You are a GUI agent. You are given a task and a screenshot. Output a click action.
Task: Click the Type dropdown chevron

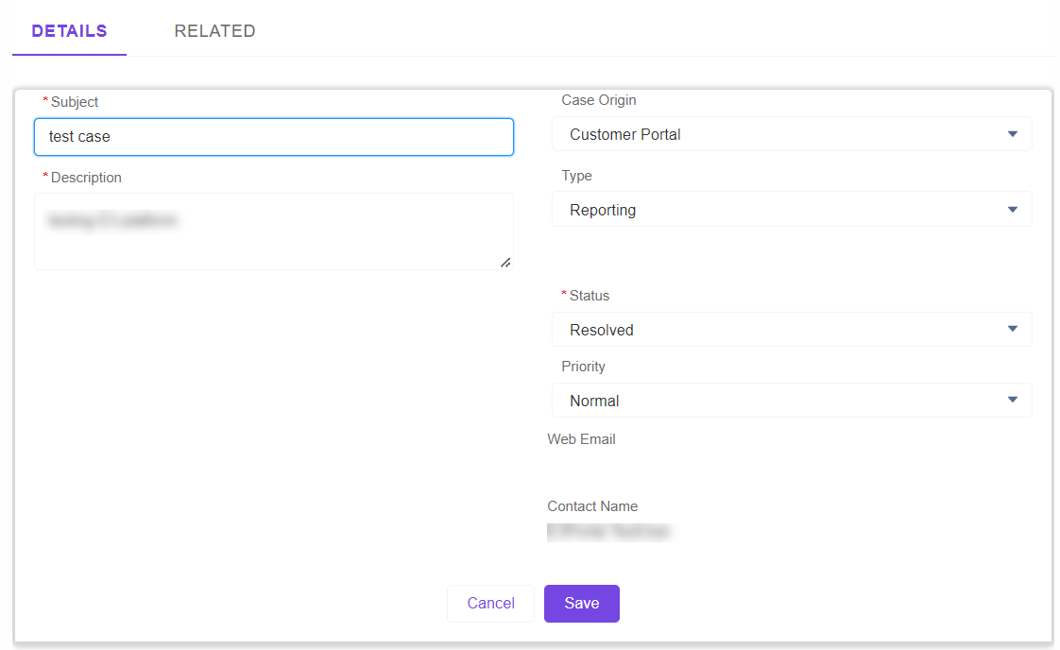(1012, 209)
